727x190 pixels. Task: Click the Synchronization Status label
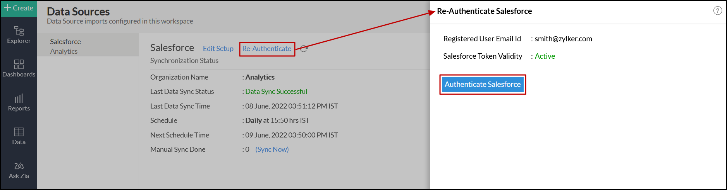(x=184, y=61)
